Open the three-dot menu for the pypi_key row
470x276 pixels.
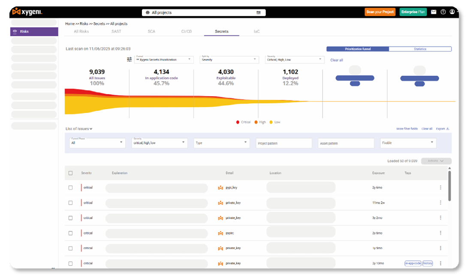click(x=440, y=187)
